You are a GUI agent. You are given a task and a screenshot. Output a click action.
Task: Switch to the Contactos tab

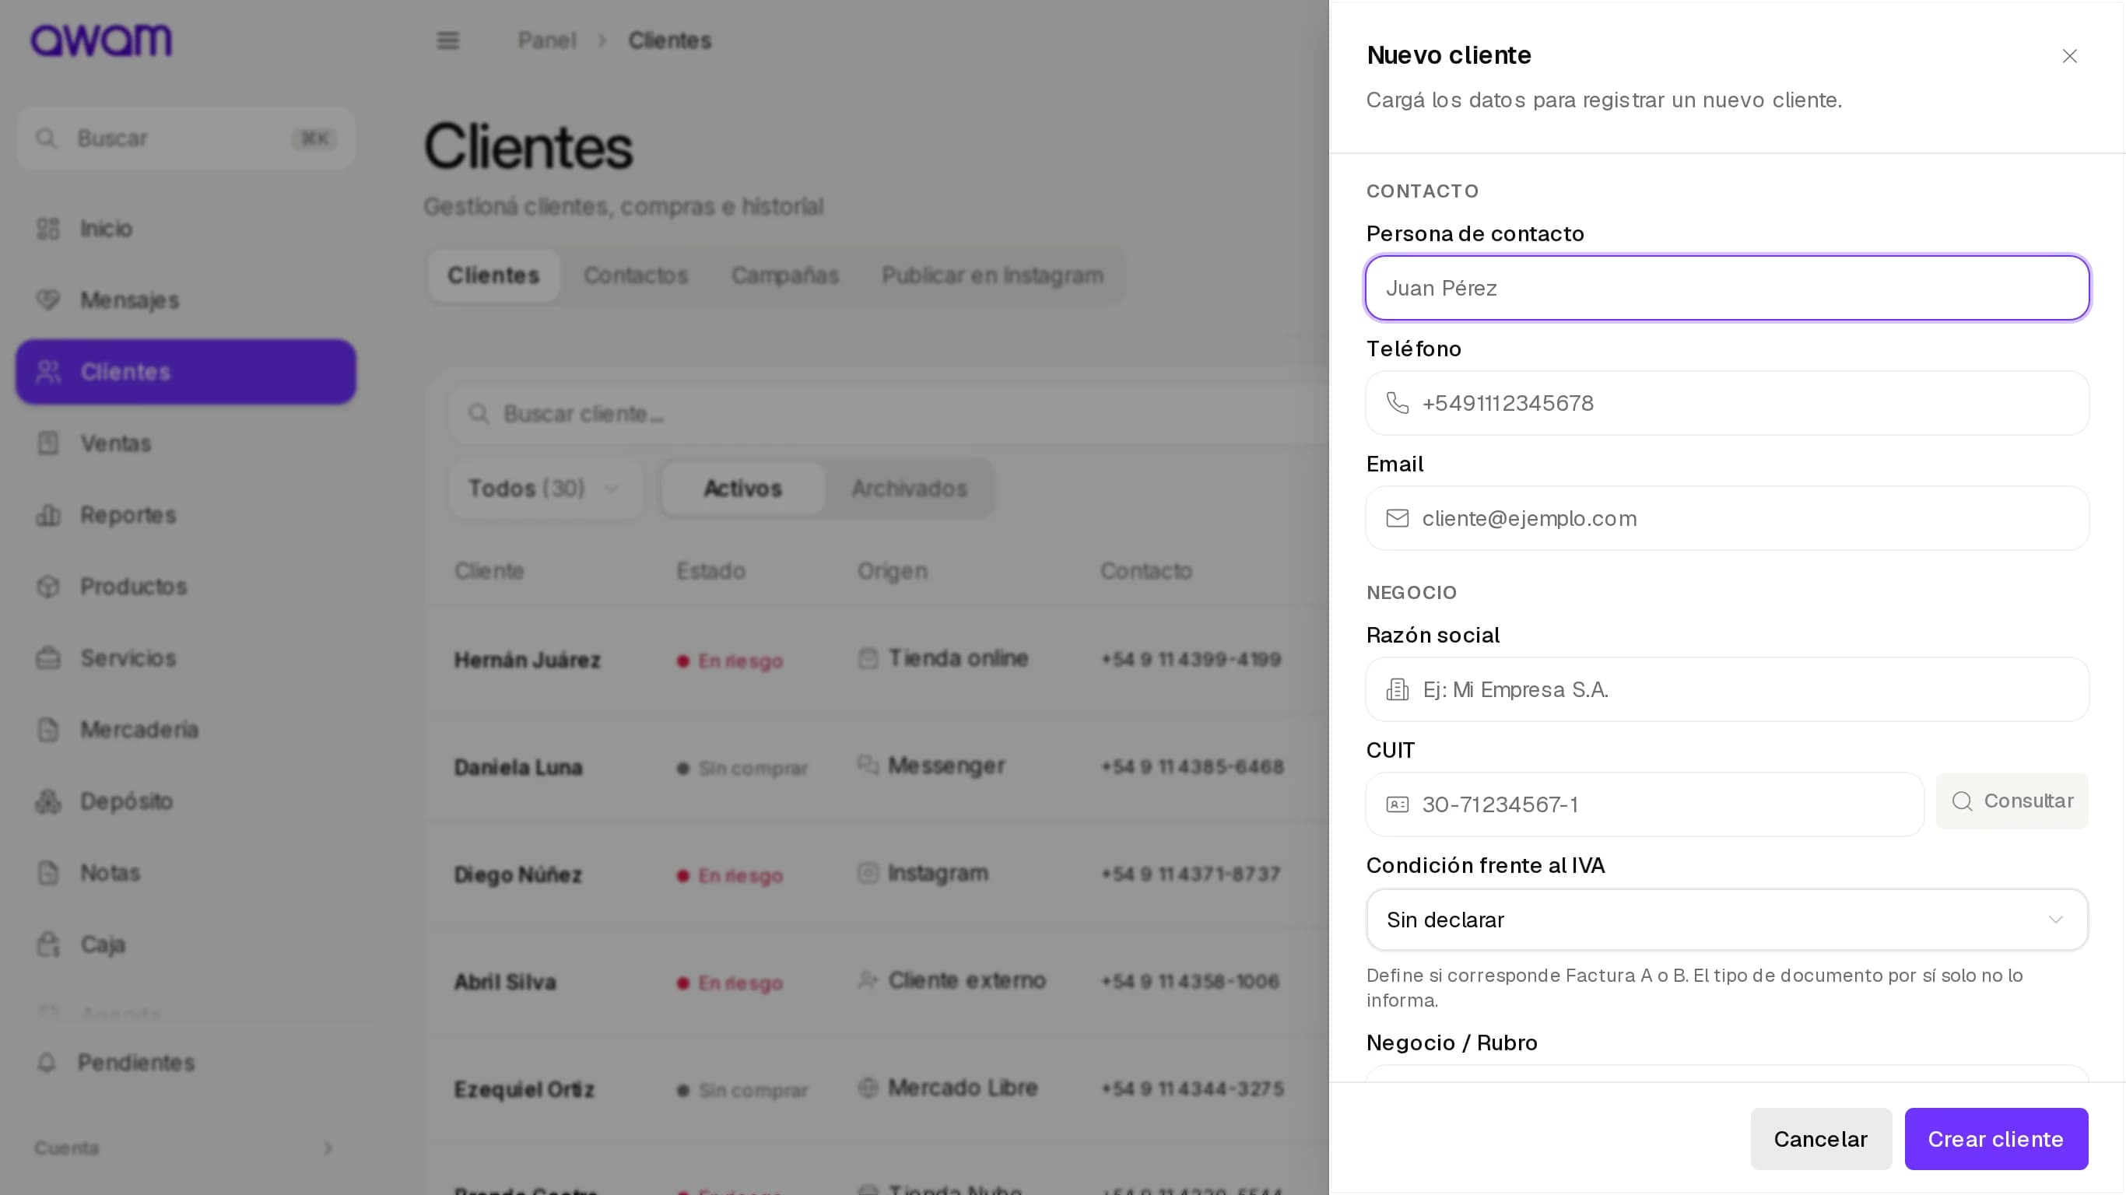pyautogui.click(x=636, y=275)
